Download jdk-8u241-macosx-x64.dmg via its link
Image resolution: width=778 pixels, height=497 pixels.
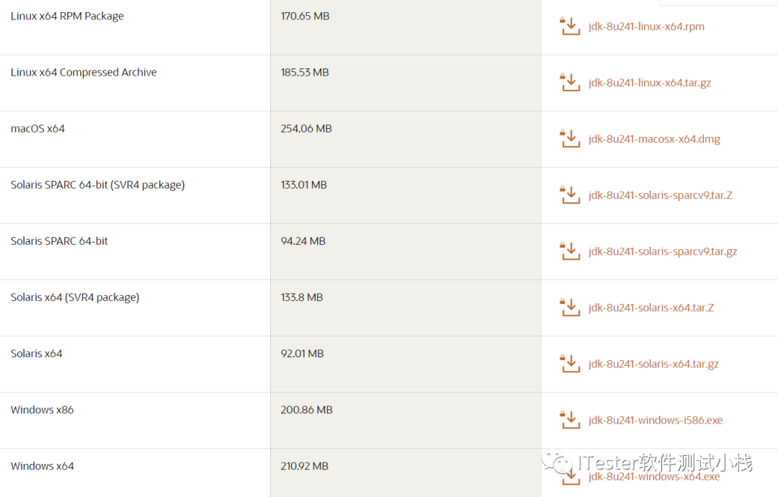click(x=654, y=140)
